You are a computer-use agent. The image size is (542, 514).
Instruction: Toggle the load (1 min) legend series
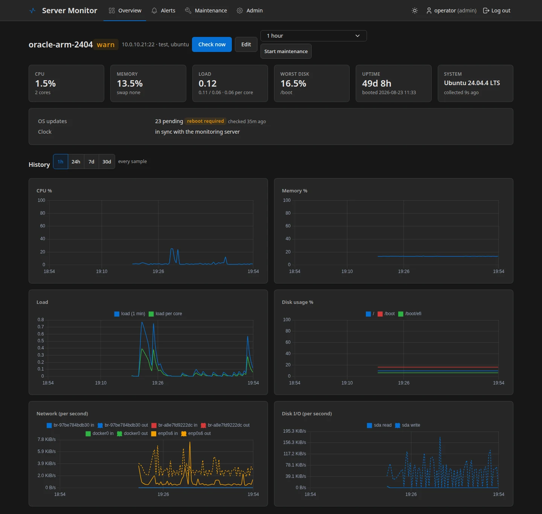[x=129, y=314]
